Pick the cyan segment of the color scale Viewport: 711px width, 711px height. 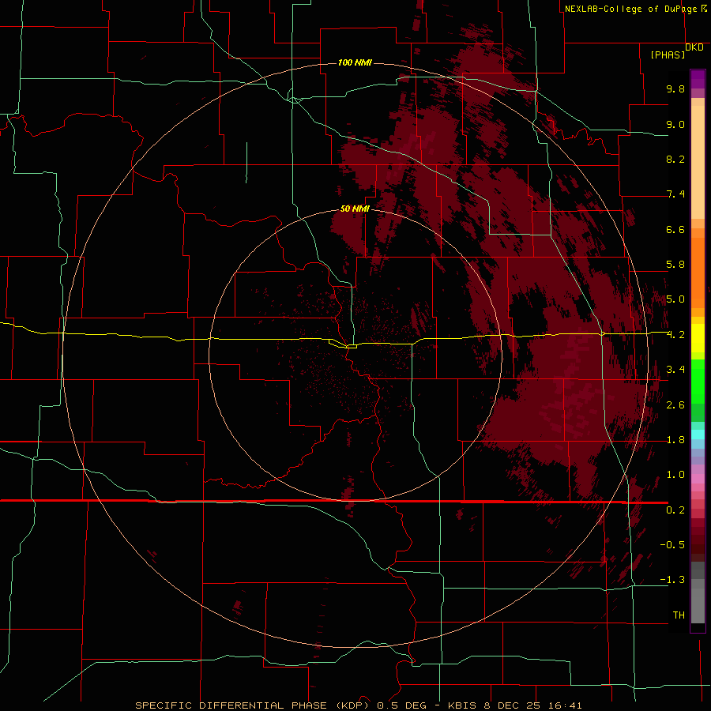[698, 434]
